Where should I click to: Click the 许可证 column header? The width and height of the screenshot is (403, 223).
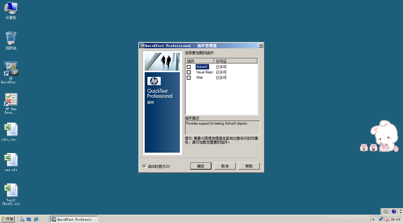(x=236, y=61)
